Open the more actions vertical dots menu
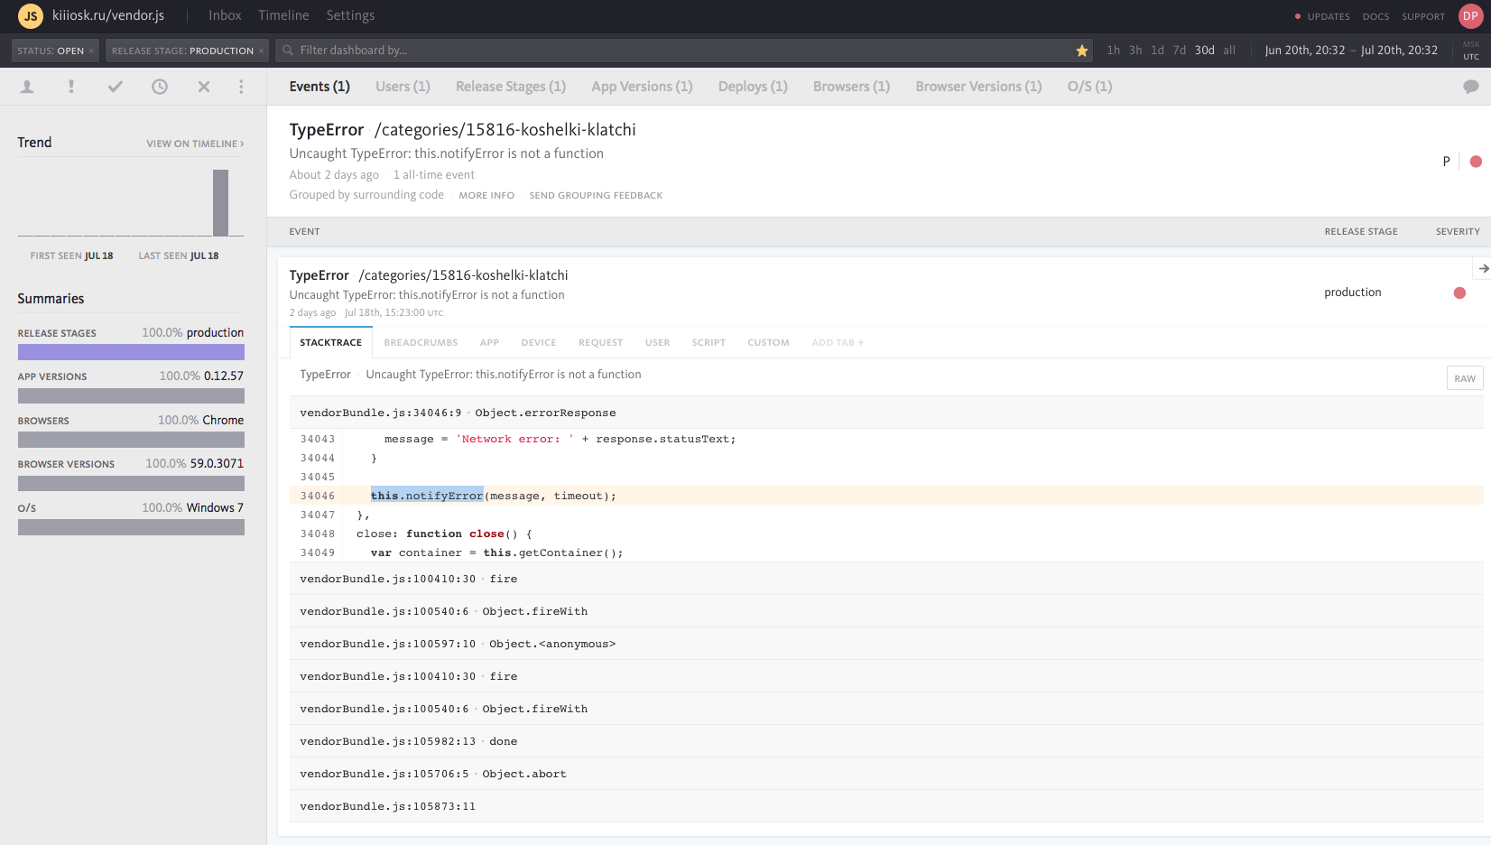1491x845 pixels. click(x=241, y=87)
